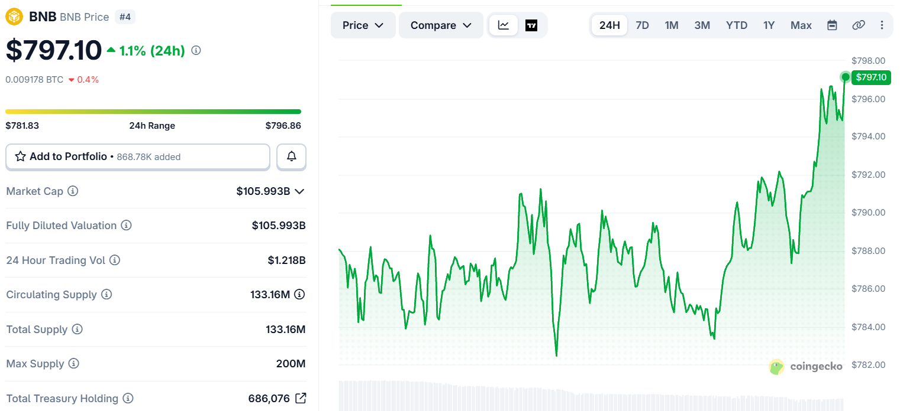Select the 24H time range
Screen dimensions: 900x411
click(x=609, y=25)
